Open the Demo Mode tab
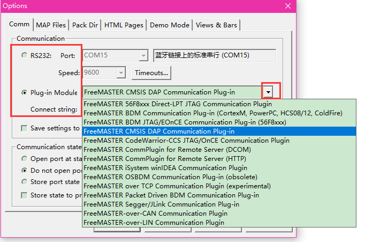Viewport: 365px width, 242px height. [170, 25]
